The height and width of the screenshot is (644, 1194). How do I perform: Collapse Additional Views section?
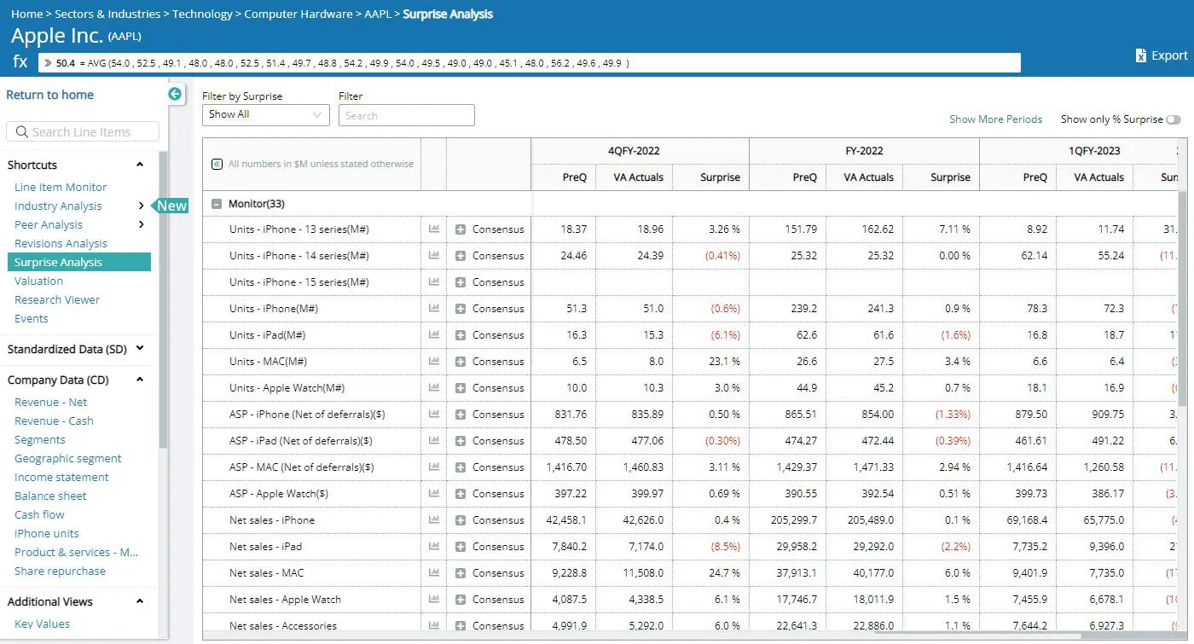click(140, 601)
